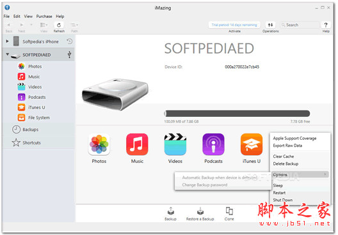Choose Clear Cache in context menu
The image size is (338, 235).
coord(284,156)
